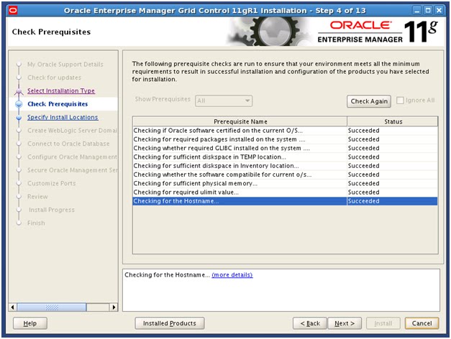The image size is (451, 339).
Task: Select the row Checking for sufficient physical memory
Action: (x=285, y=184)
